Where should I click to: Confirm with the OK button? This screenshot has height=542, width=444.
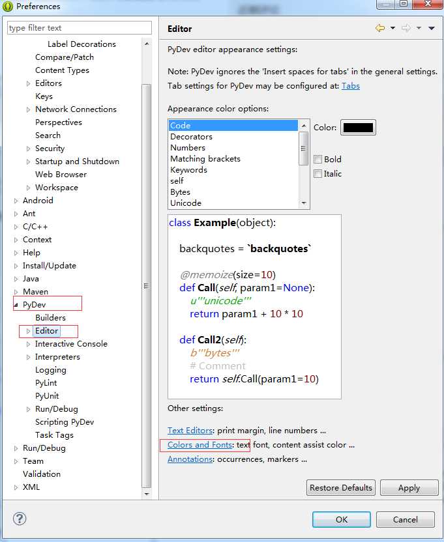click(x=342, y=520)
